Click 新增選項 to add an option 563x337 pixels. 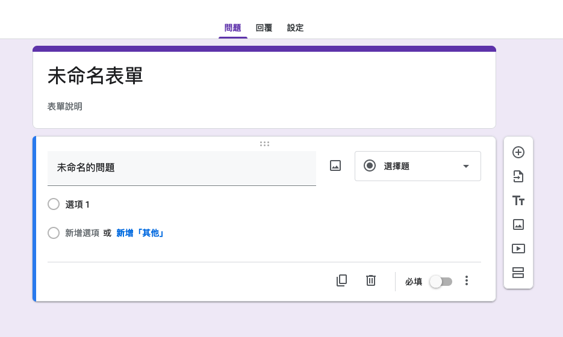pyautogui.click(x=82, y=233)
